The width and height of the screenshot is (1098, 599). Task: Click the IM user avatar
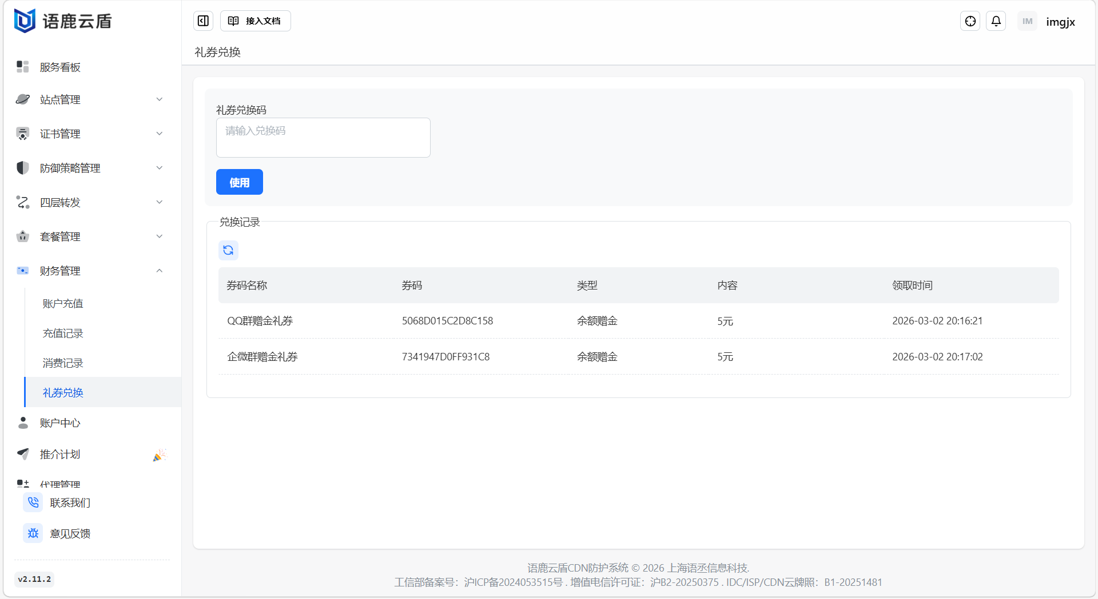[1027, 22]
